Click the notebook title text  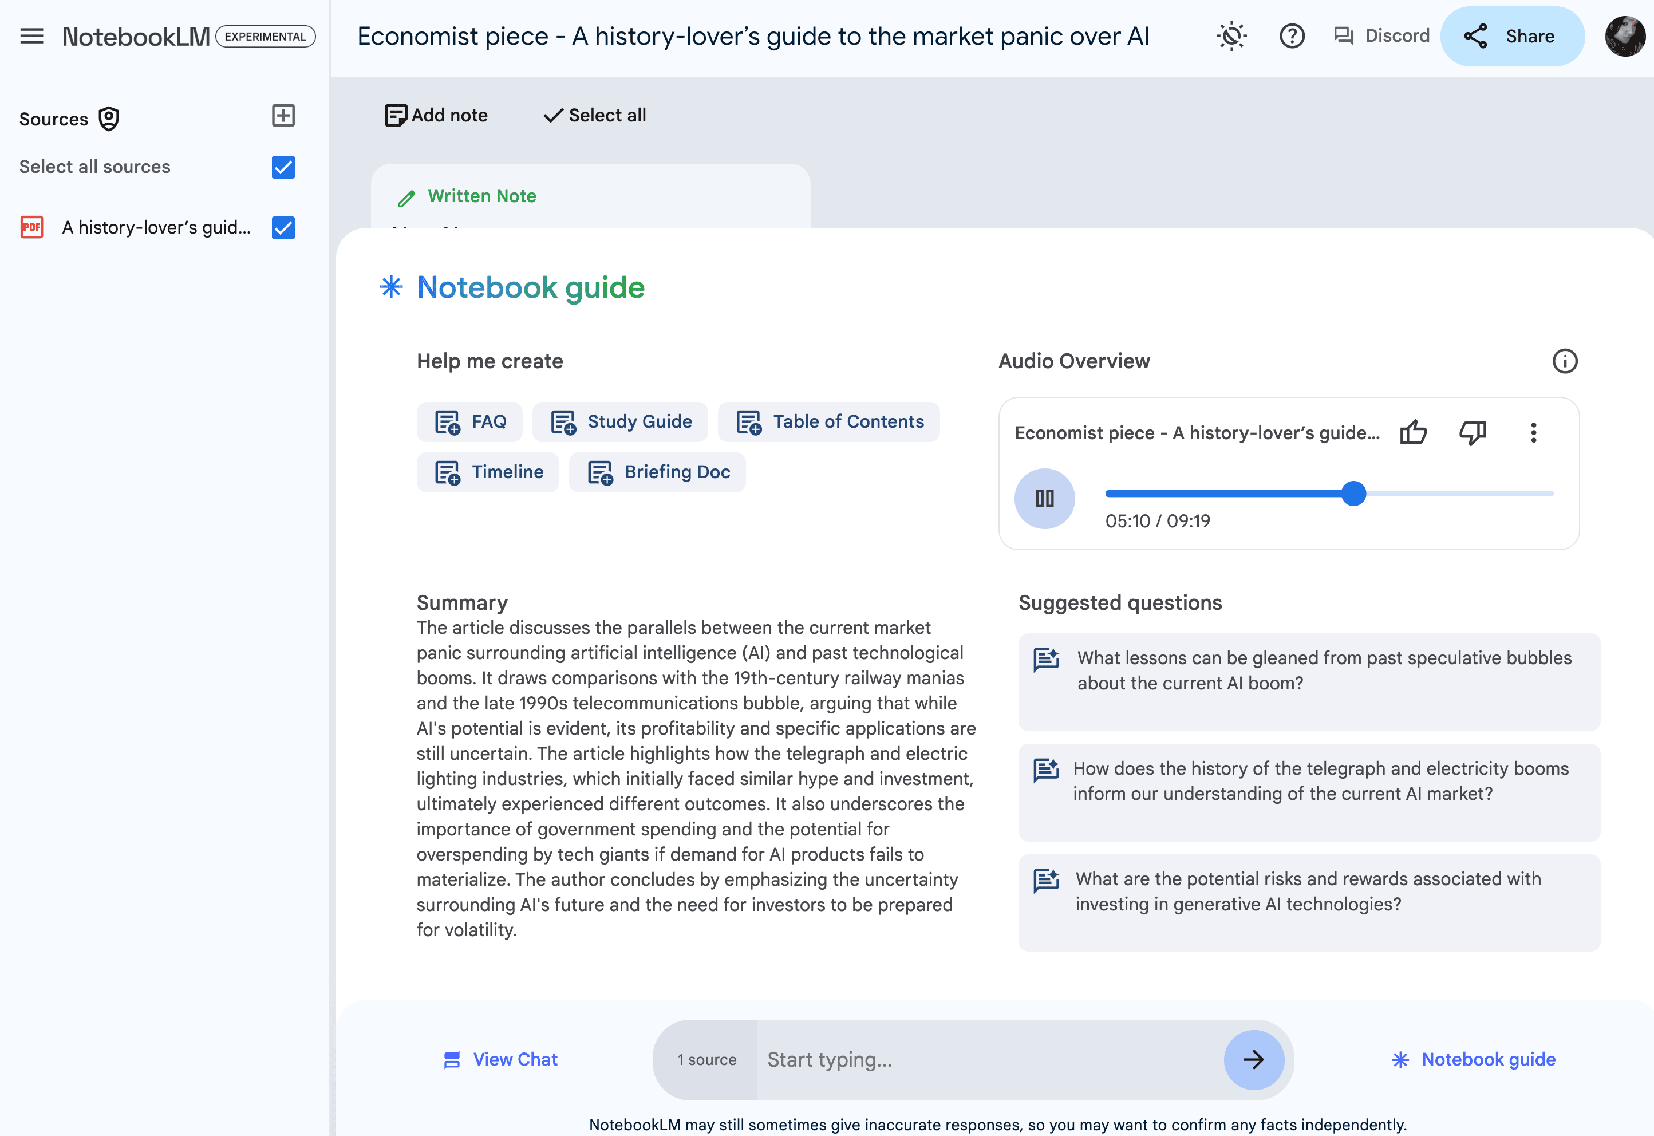(753, 36)
